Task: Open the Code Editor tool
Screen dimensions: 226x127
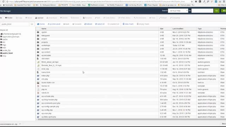Action: click(x=109, y=18)
